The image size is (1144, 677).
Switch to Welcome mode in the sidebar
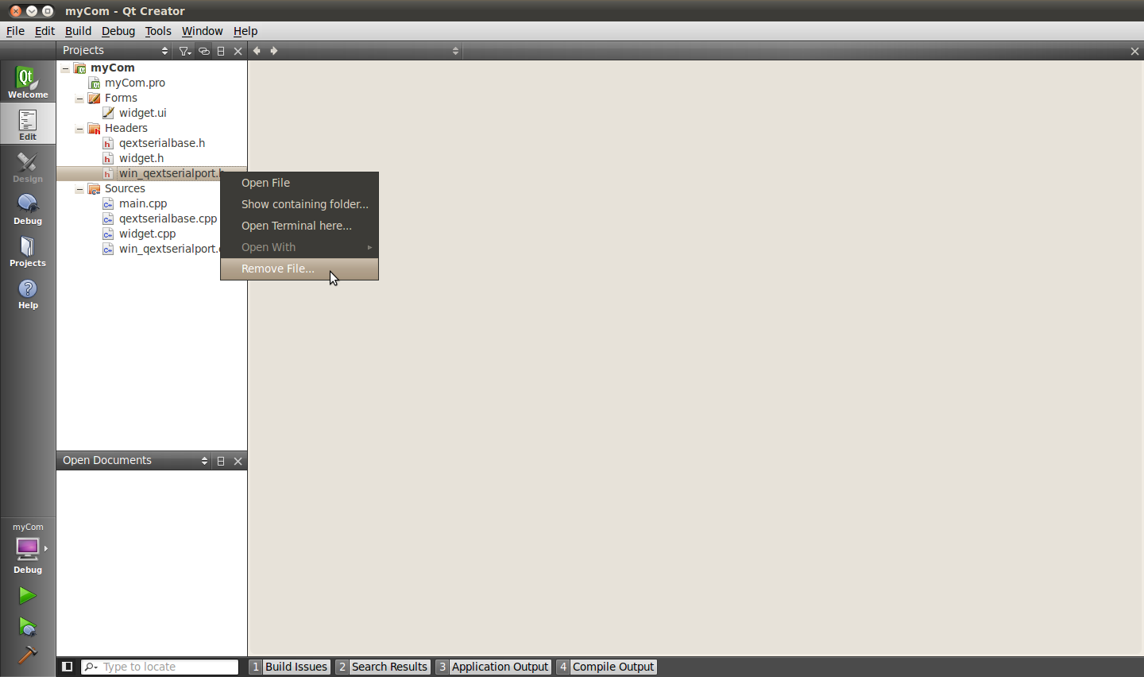click(28, 82)
